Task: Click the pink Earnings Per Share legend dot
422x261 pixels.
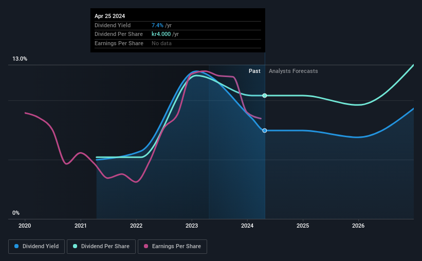Action: click(x=146, y=246)
